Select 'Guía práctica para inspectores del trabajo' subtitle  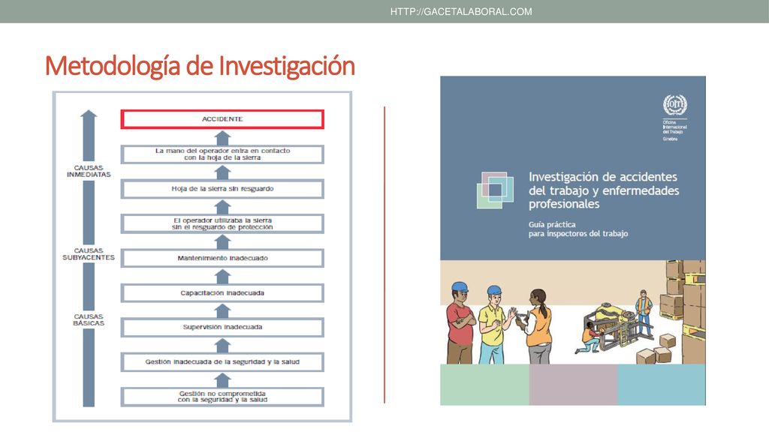[x=578, y=229]
